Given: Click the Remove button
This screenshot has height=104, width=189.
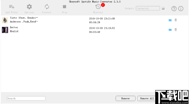Looking at the screenshot, I should (125, 99).
